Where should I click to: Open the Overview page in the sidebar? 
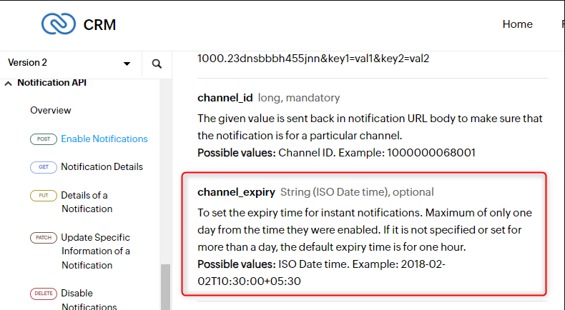point(51,110)
